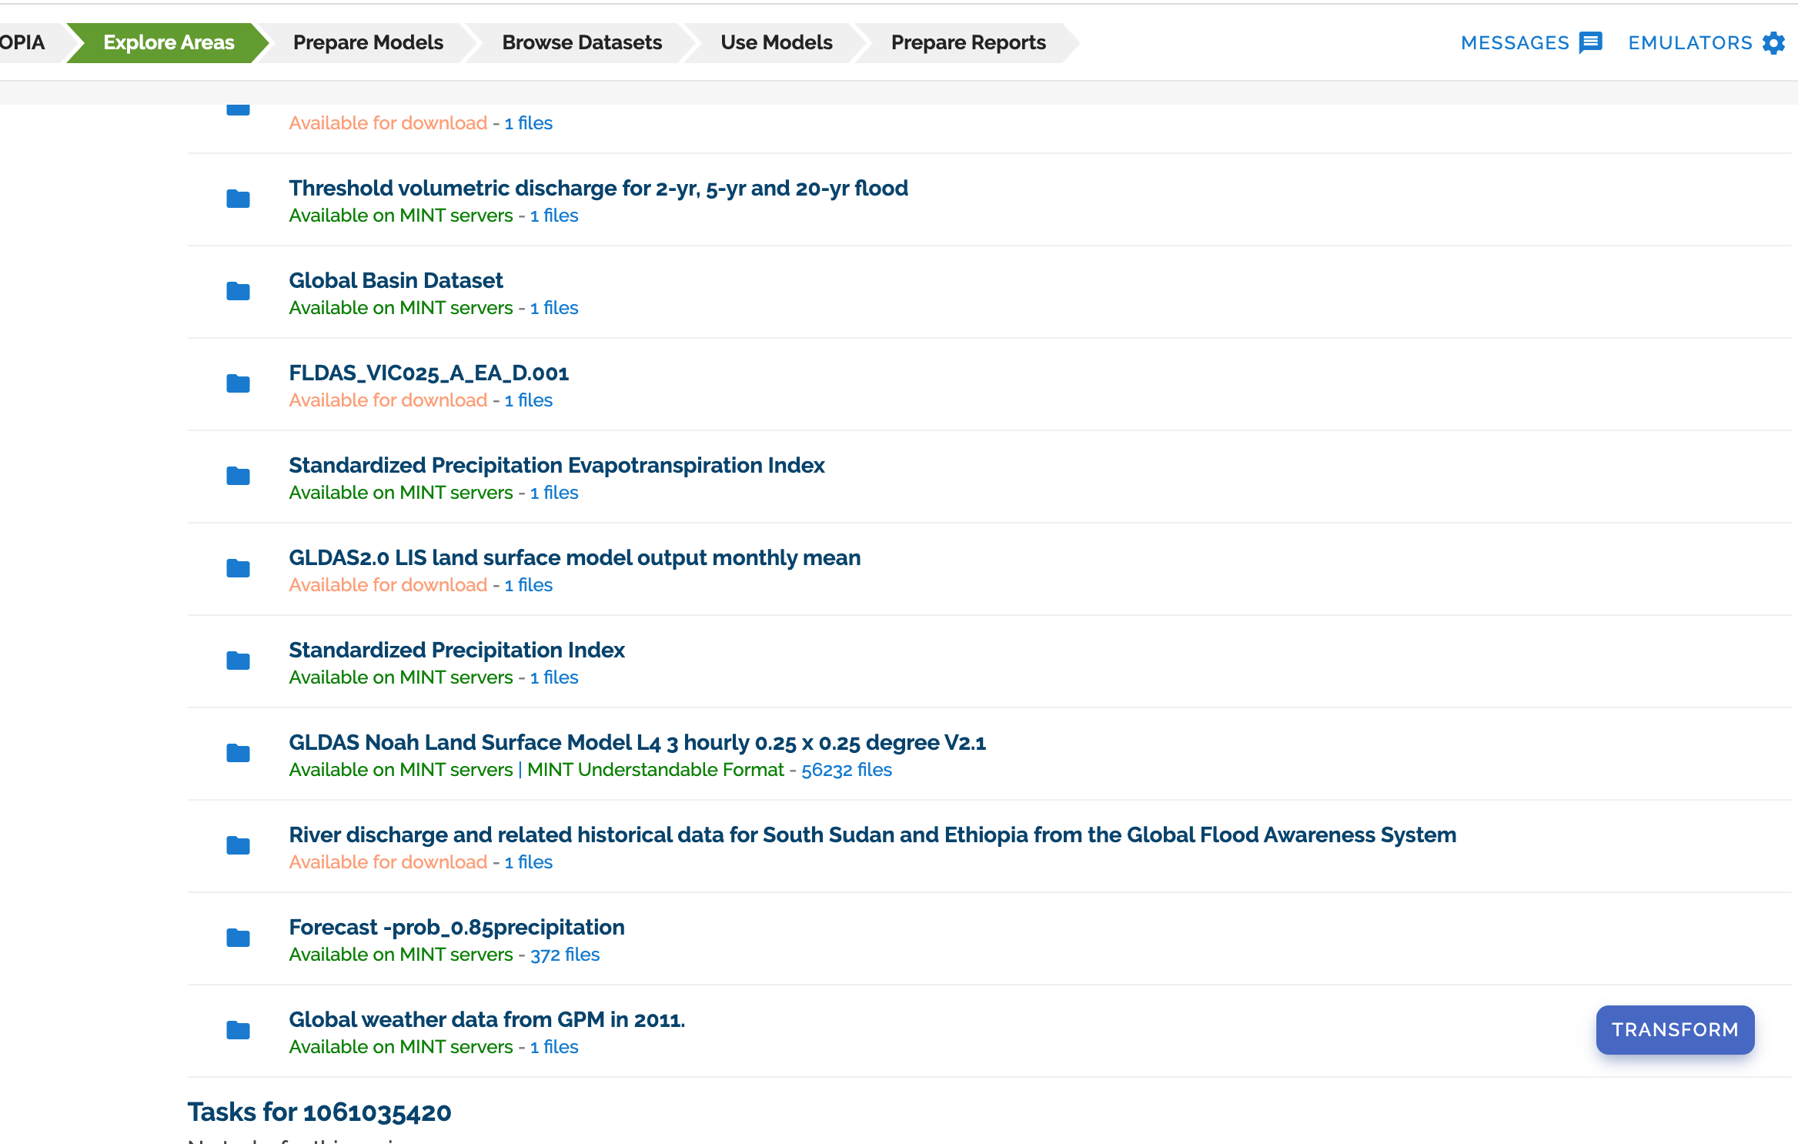This screenshot has height=1144, width=1798.
Task: Open the Explore Areas step
Action: 169,42
